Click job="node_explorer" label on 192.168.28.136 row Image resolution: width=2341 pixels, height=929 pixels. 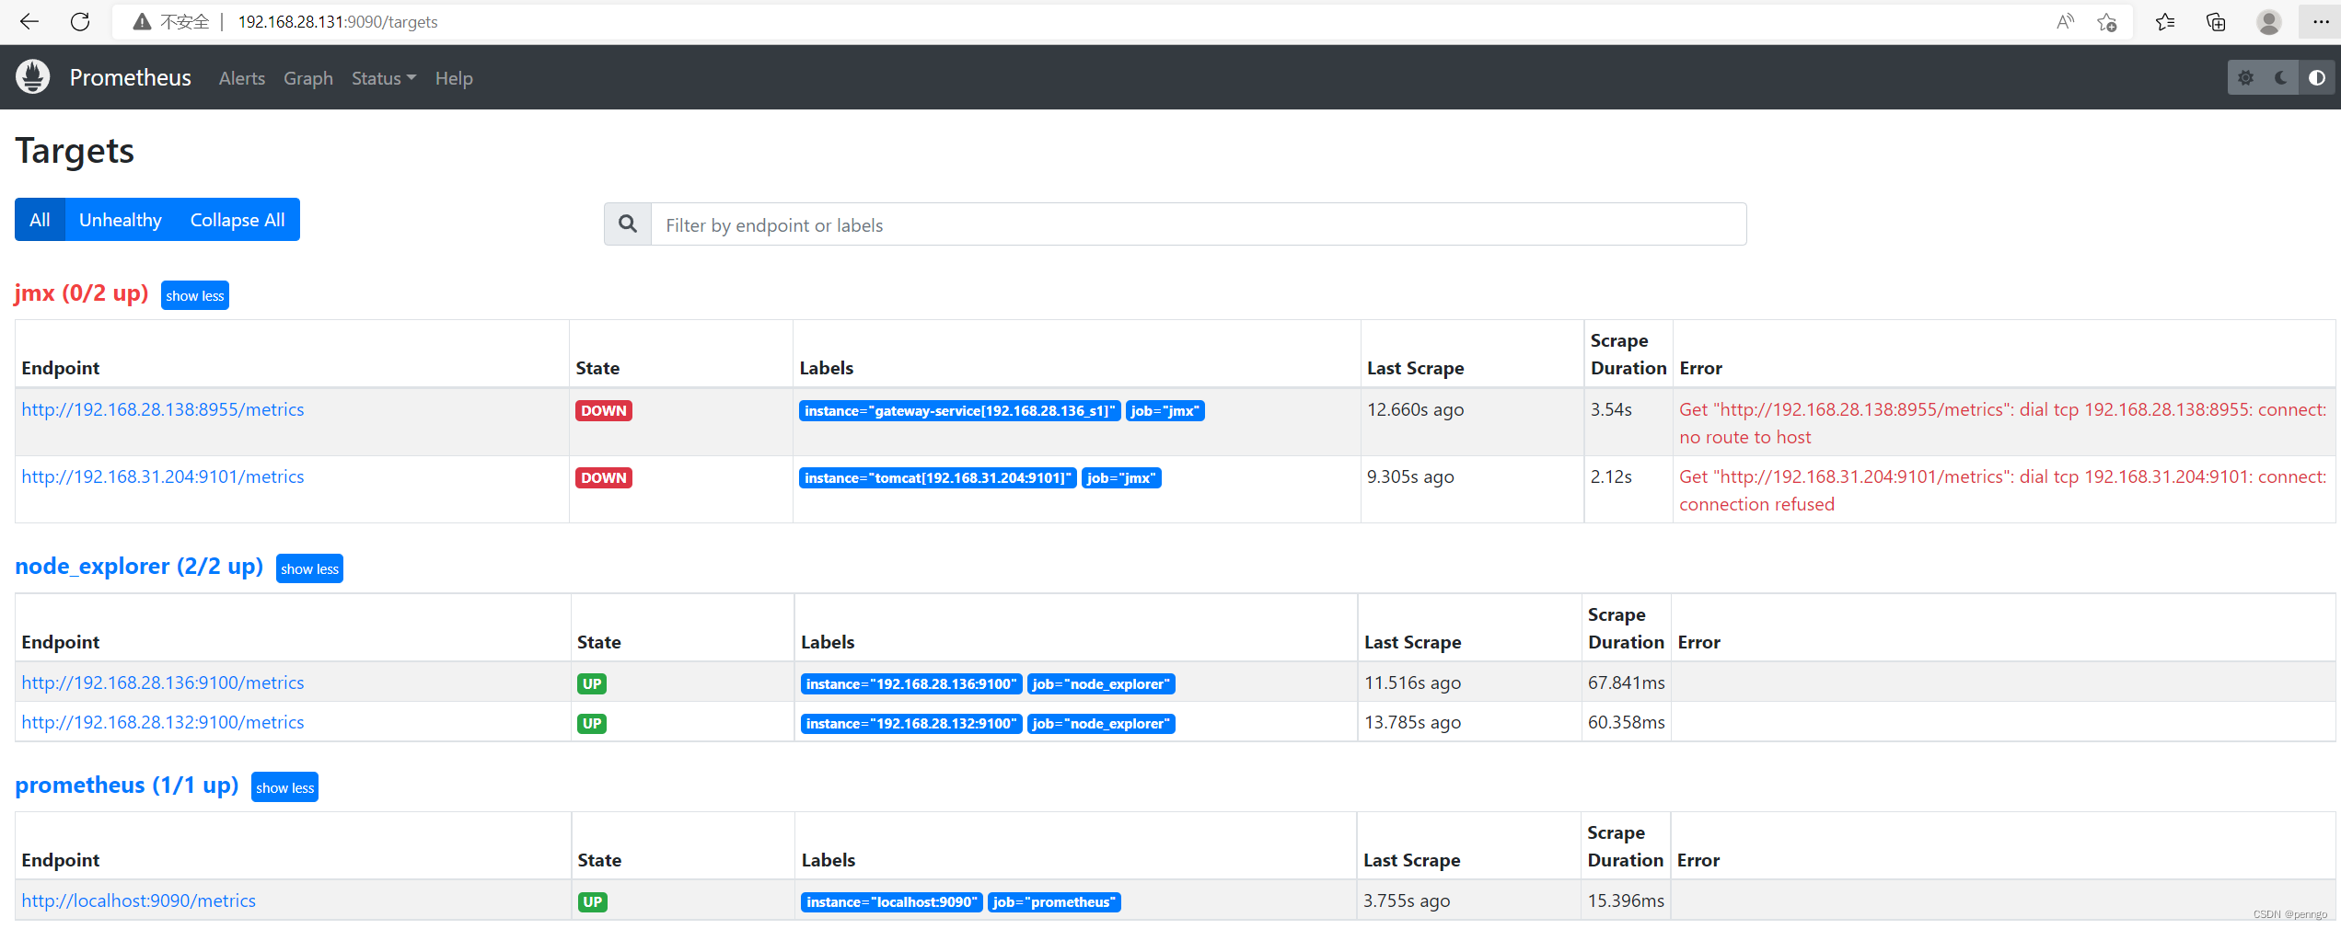pyautogui.click(x=1101, y=684)
